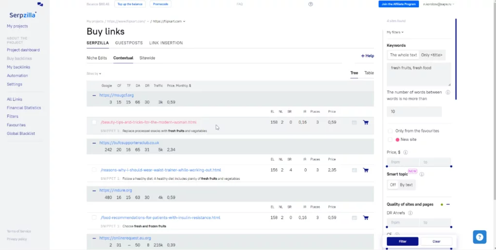Apply filters with Filter button
496x250 pixels.
pyautogui.click(x=403, y=241)
